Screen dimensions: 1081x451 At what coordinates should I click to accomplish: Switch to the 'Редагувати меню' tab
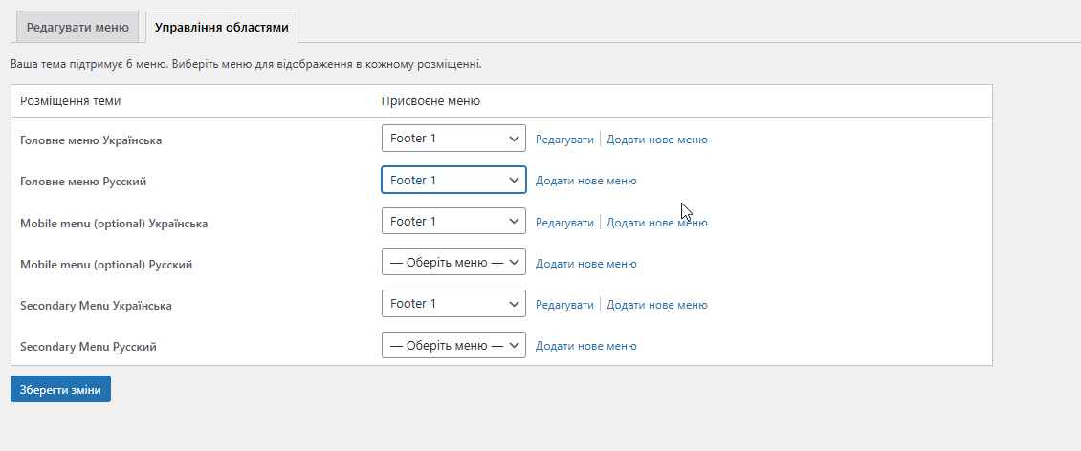tap(77, 28)
